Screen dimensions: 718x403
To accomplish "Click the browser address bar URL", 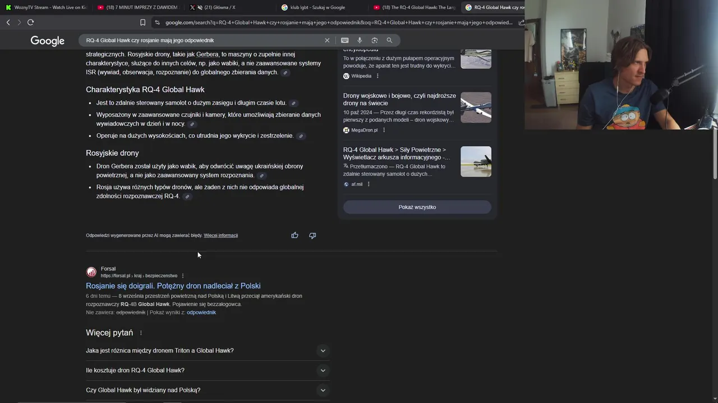I will tap(339, 22).
